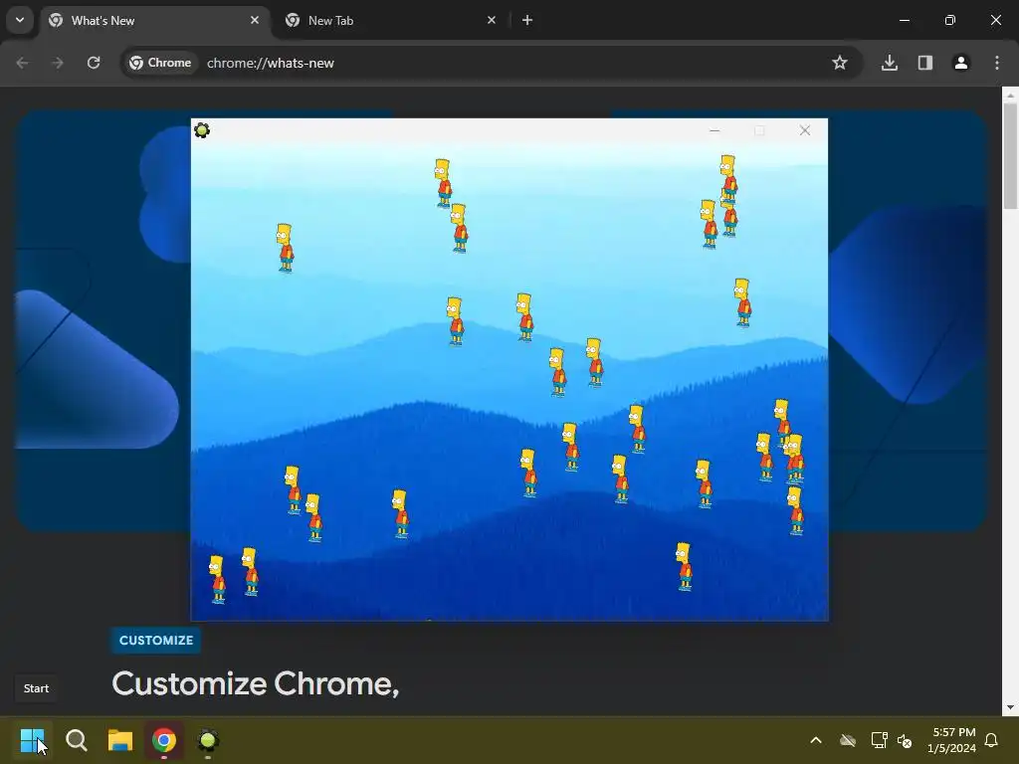Open the tab search dropdown
Screen dimensions: 1019x764
tap(20, 20)
